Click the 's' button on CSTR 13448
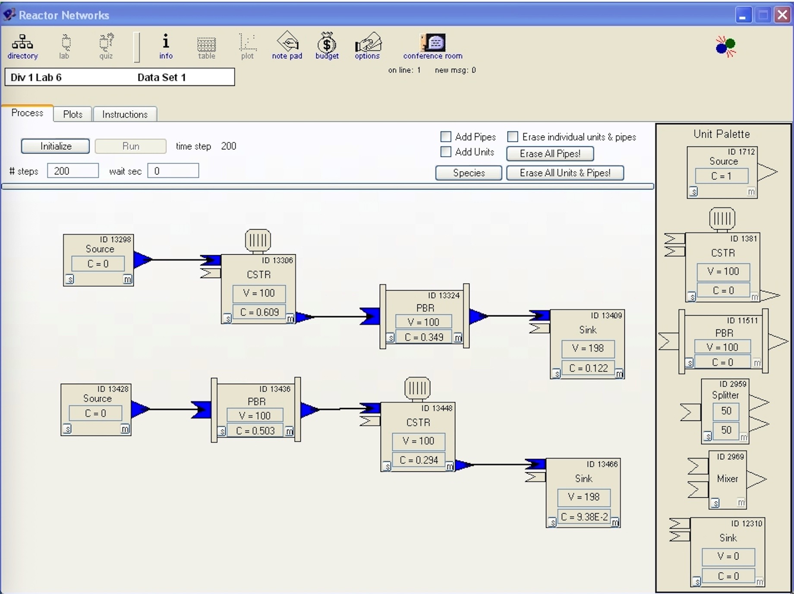The height and width of the screenshot is (594, 794). 387,466
